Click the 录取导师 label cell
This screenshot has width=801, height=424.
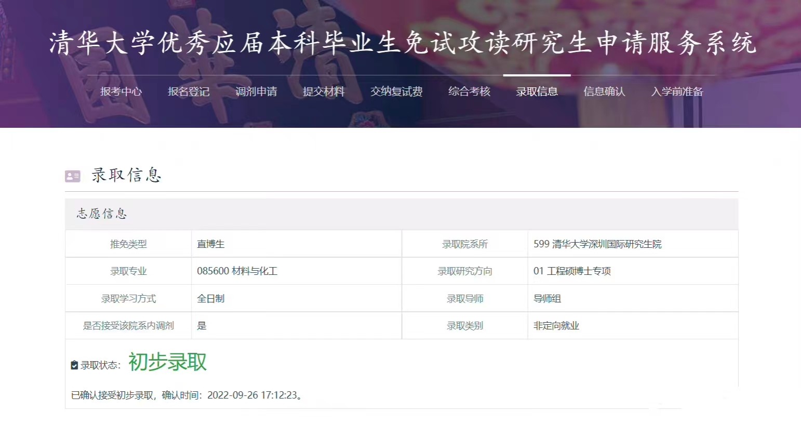[x=465, y=298]
